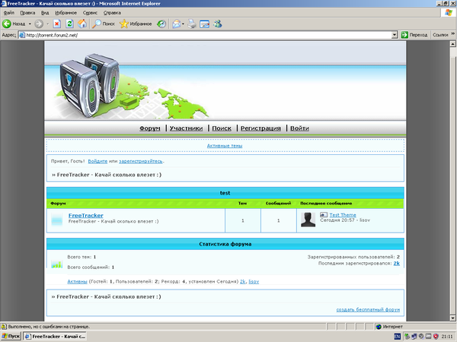
Task: Click the Статистика форума header
Action: pyautogui.click(x=225, y=244)
